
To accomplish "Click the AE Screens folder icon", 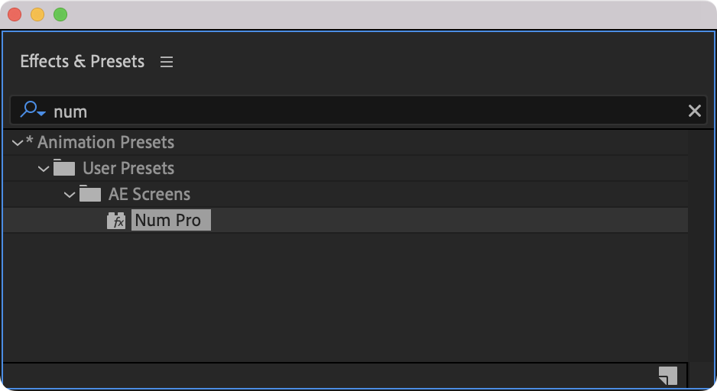I will point(90,194).
